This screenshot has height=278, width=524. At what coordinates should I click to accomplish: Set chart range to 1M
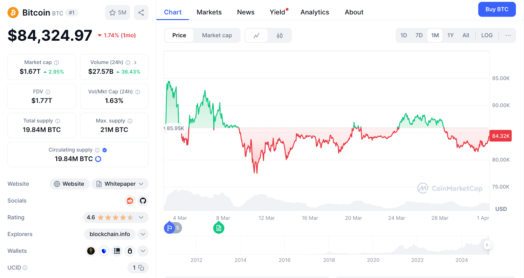pyautogui.click(x=435, y=35)
